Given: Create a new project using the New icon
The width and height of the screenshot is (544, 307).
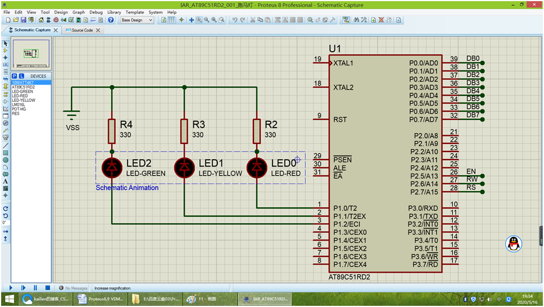Looking at the screenshot, I should click(8, 20).
